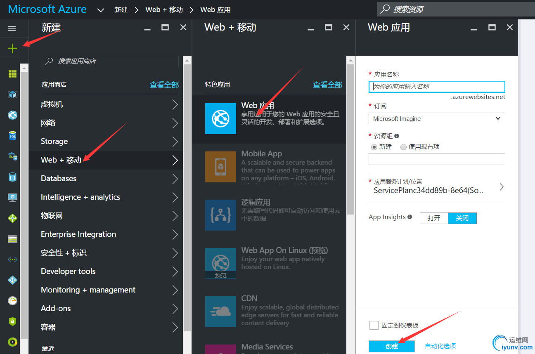Image resolution: width=535 pixels, height=354 pixels.
Task: Click the Web App On Linux preview icon
Action: pos(220,263)
